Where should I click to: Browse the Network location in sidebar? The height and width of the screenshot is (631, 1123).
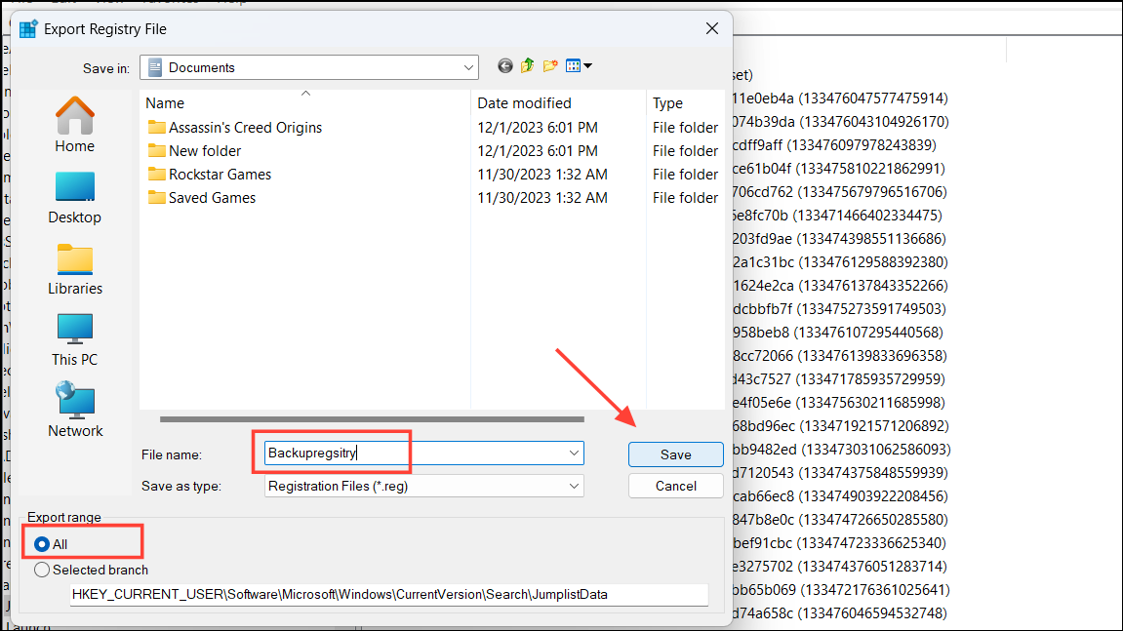pos(74,408)
